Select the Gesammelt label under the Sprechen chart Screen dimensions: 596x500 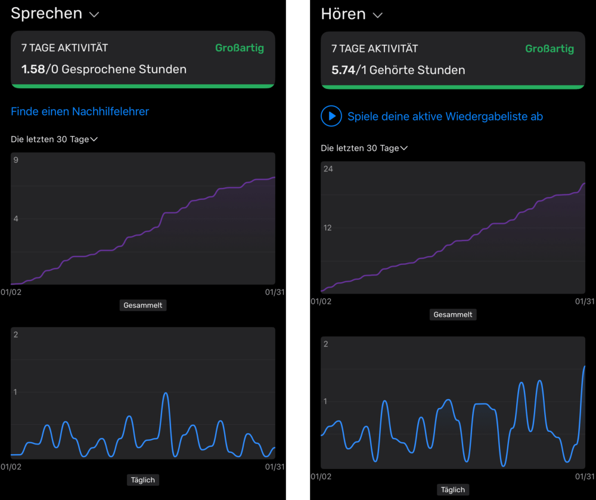[x=142, y=305]
